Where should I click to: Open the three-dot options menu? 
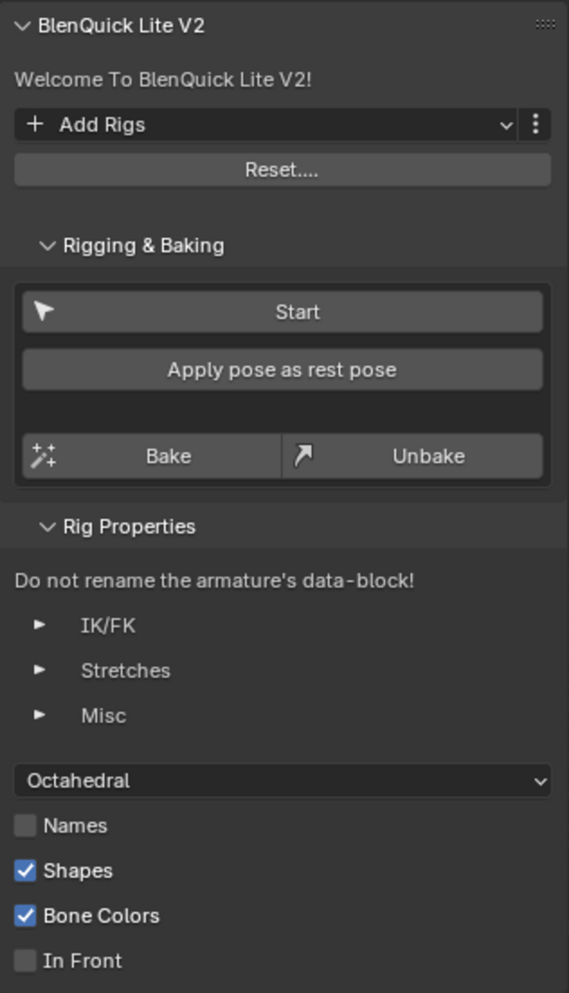536,125
